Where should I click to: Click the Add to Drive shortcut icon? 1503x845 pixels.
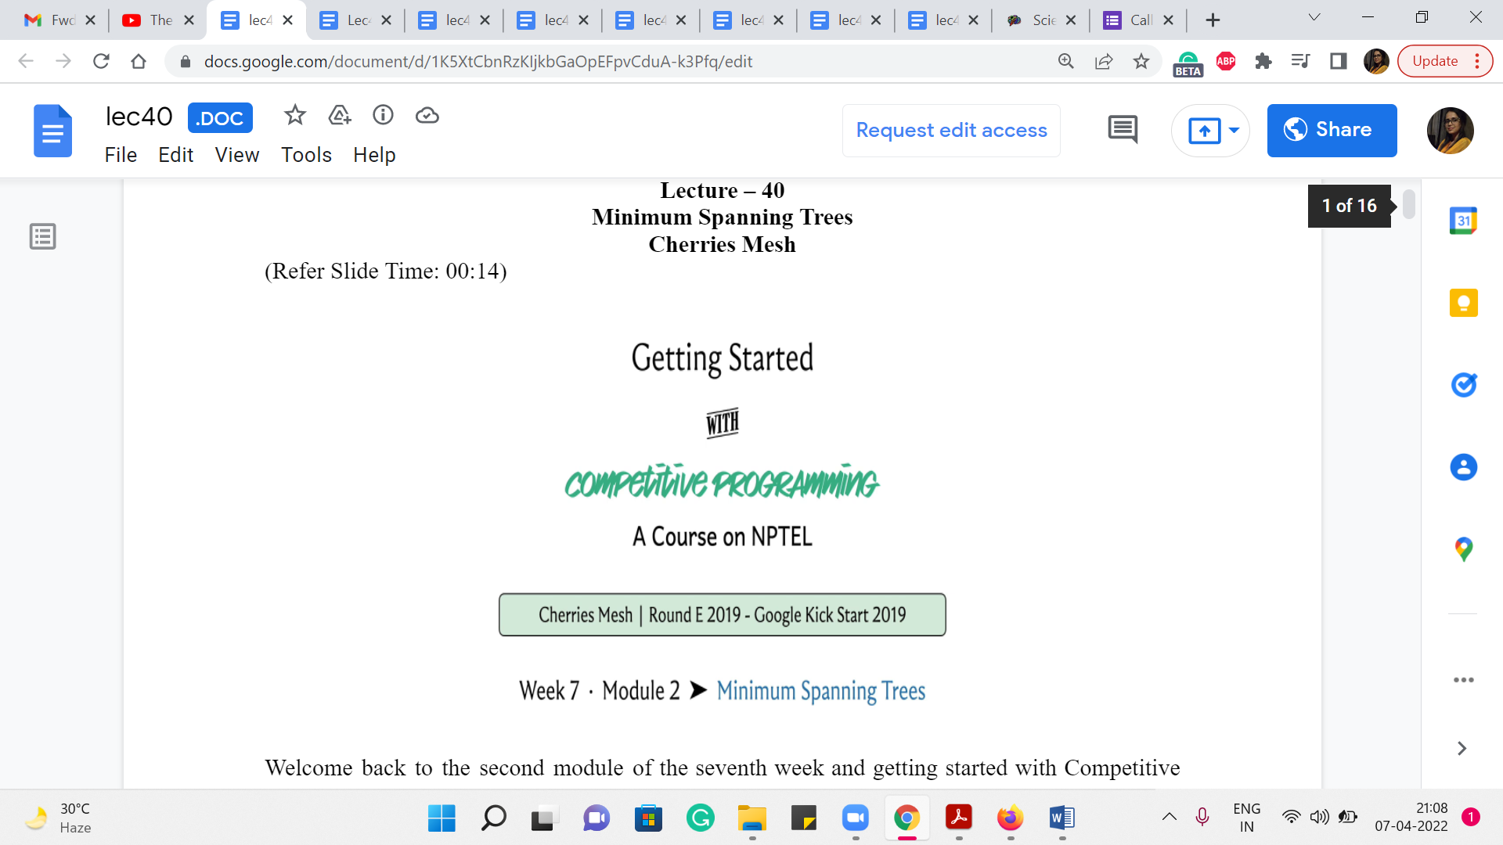(x=339, y=116)
